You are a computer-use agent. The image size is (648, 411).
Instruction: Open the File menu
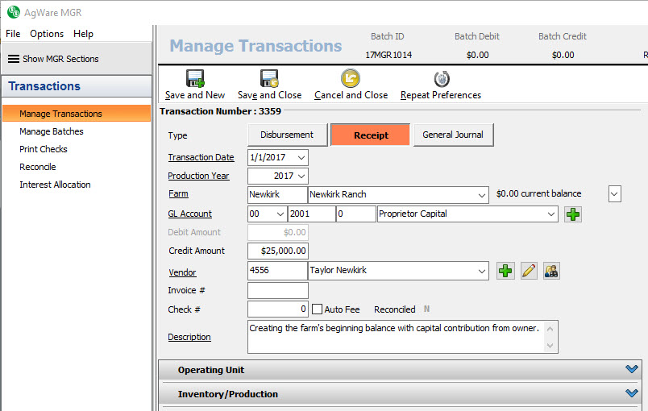click(13, 34)
